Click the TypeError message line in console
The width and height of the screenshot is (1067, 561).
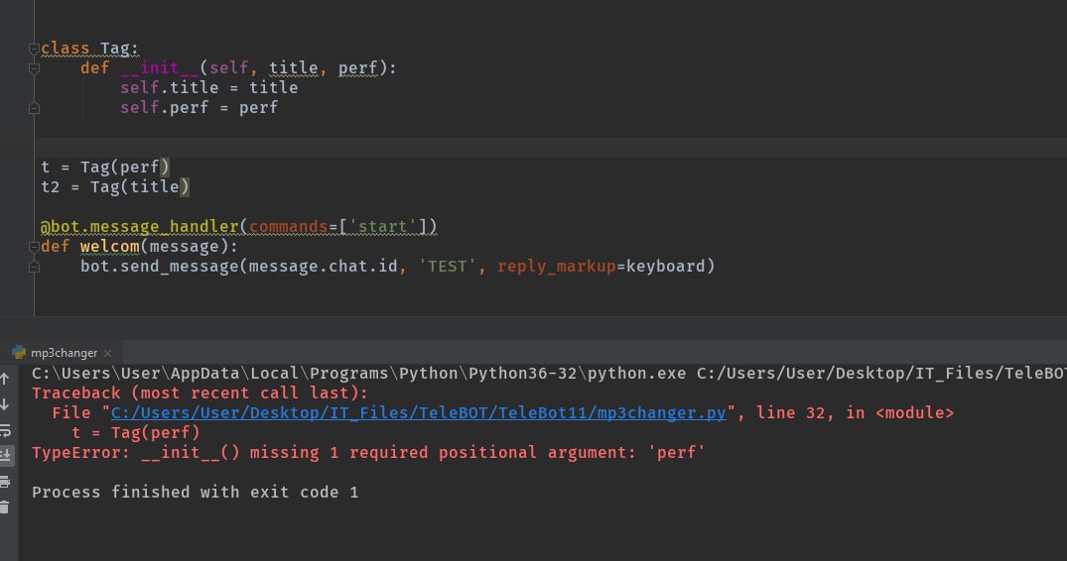pos(369,453)
